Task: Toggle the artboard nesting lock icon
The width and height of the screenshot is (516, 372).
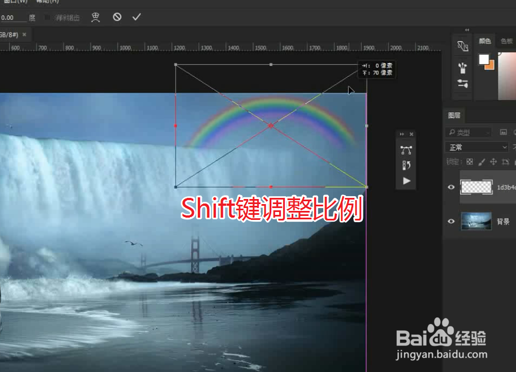Action: [505, 162]
